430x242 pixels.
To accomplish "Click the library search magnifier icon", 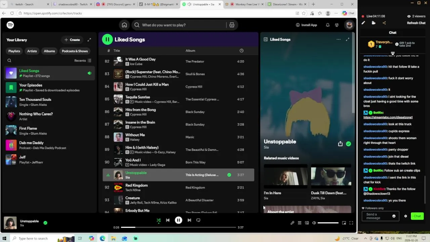I will [x=9, y=61].
